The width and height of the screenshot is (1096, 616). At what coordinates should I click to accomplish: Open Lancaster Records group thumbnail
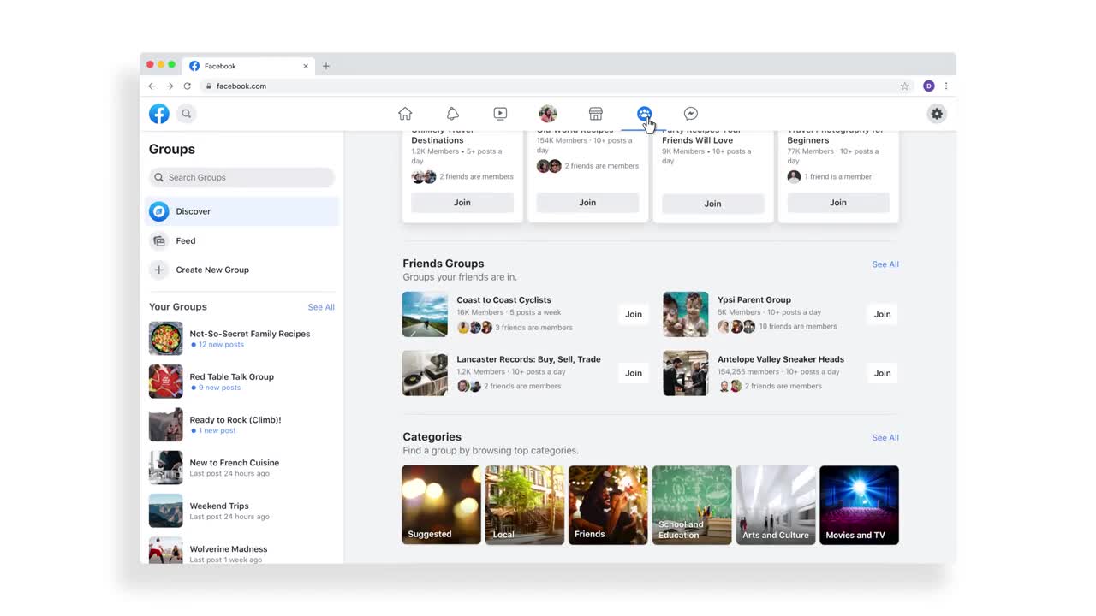coord(426,373)
